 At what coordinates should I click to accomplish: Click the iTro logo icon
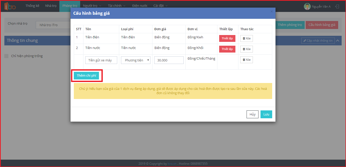(10, 6)
